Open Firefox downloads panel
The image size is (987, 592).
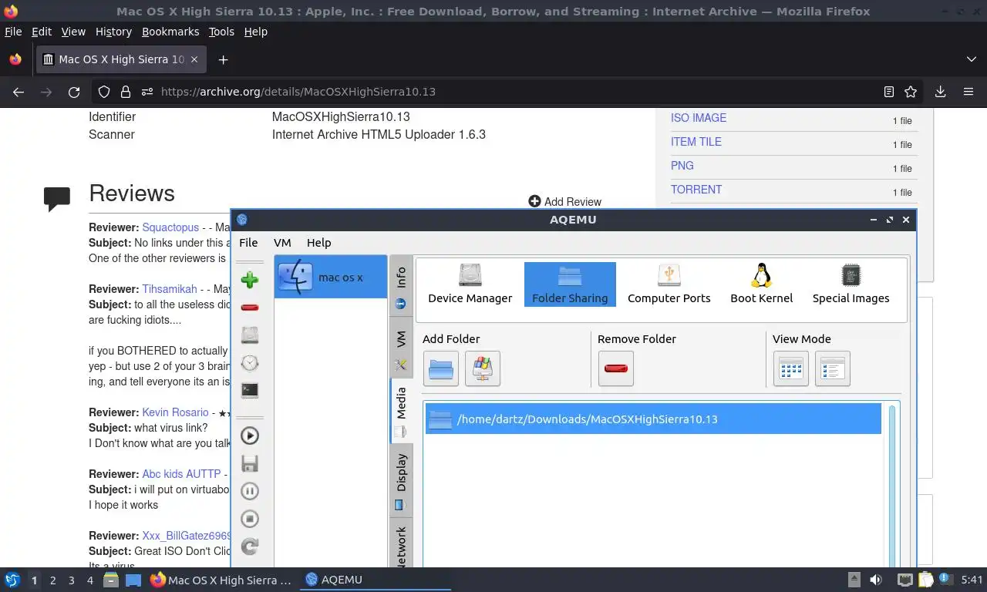click(x=940, y=92)
